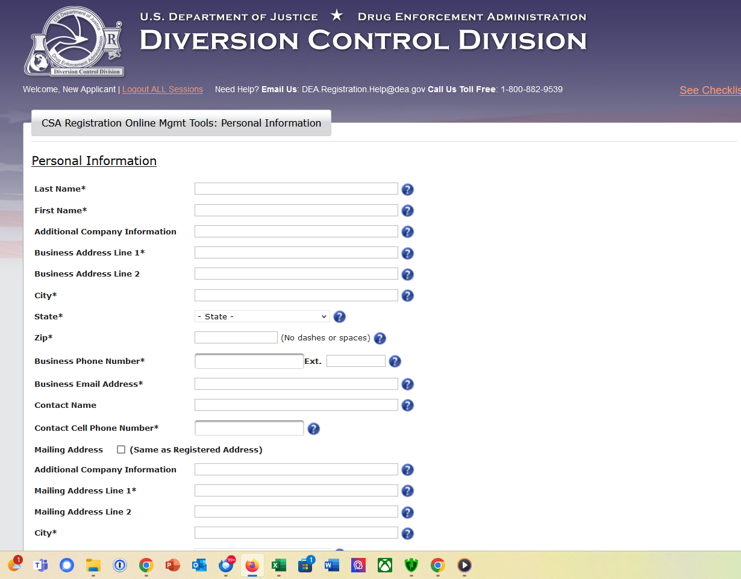Click inside the Last Name input field
Screen dimensions: 741x579
pos(296,188)
